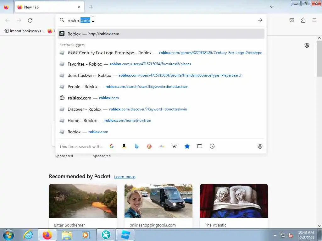Screen dimensions: 322x241
Task: Go forward with the right arrow
Action: click(x=19, y=20)
